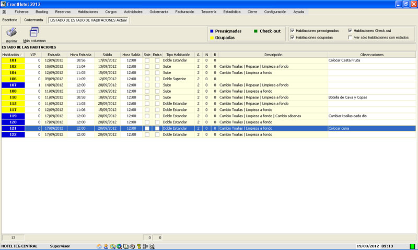Uncheck Habitaciones preasignadas checkbox
This screenshot has height=250, width=418.
[x=293, y=31]
